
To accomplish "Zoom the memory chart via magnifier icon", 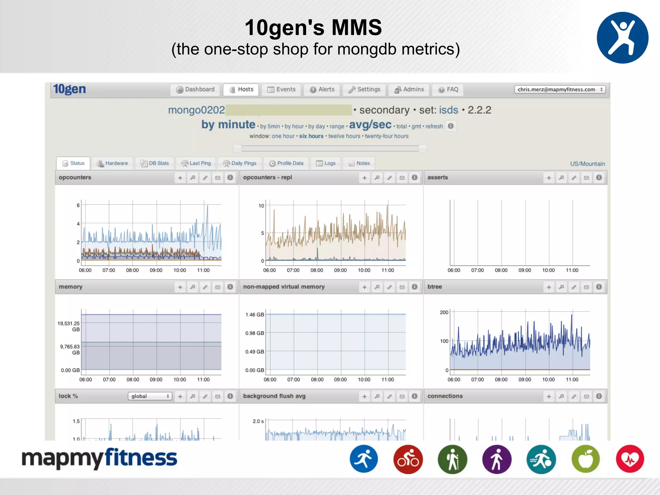I will tap(193, 287).
